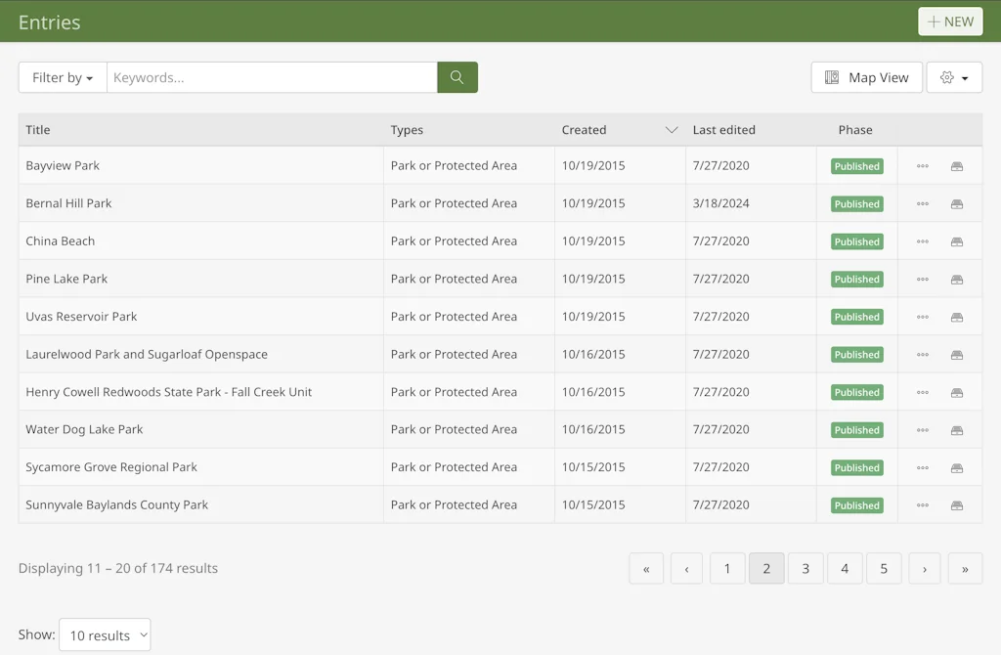Click the archive icon for Water Dog Lake Park

click(956, 429)
